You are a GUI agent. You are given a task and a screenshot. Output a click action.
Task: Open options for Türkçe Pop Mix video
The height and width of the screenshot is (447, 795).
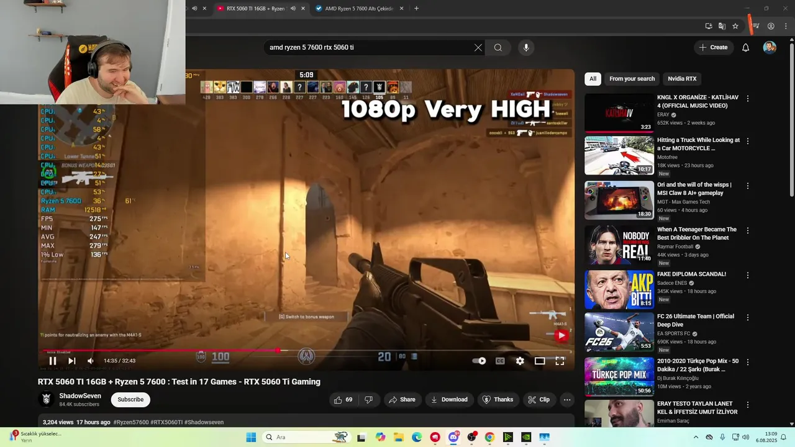[748, 362]
